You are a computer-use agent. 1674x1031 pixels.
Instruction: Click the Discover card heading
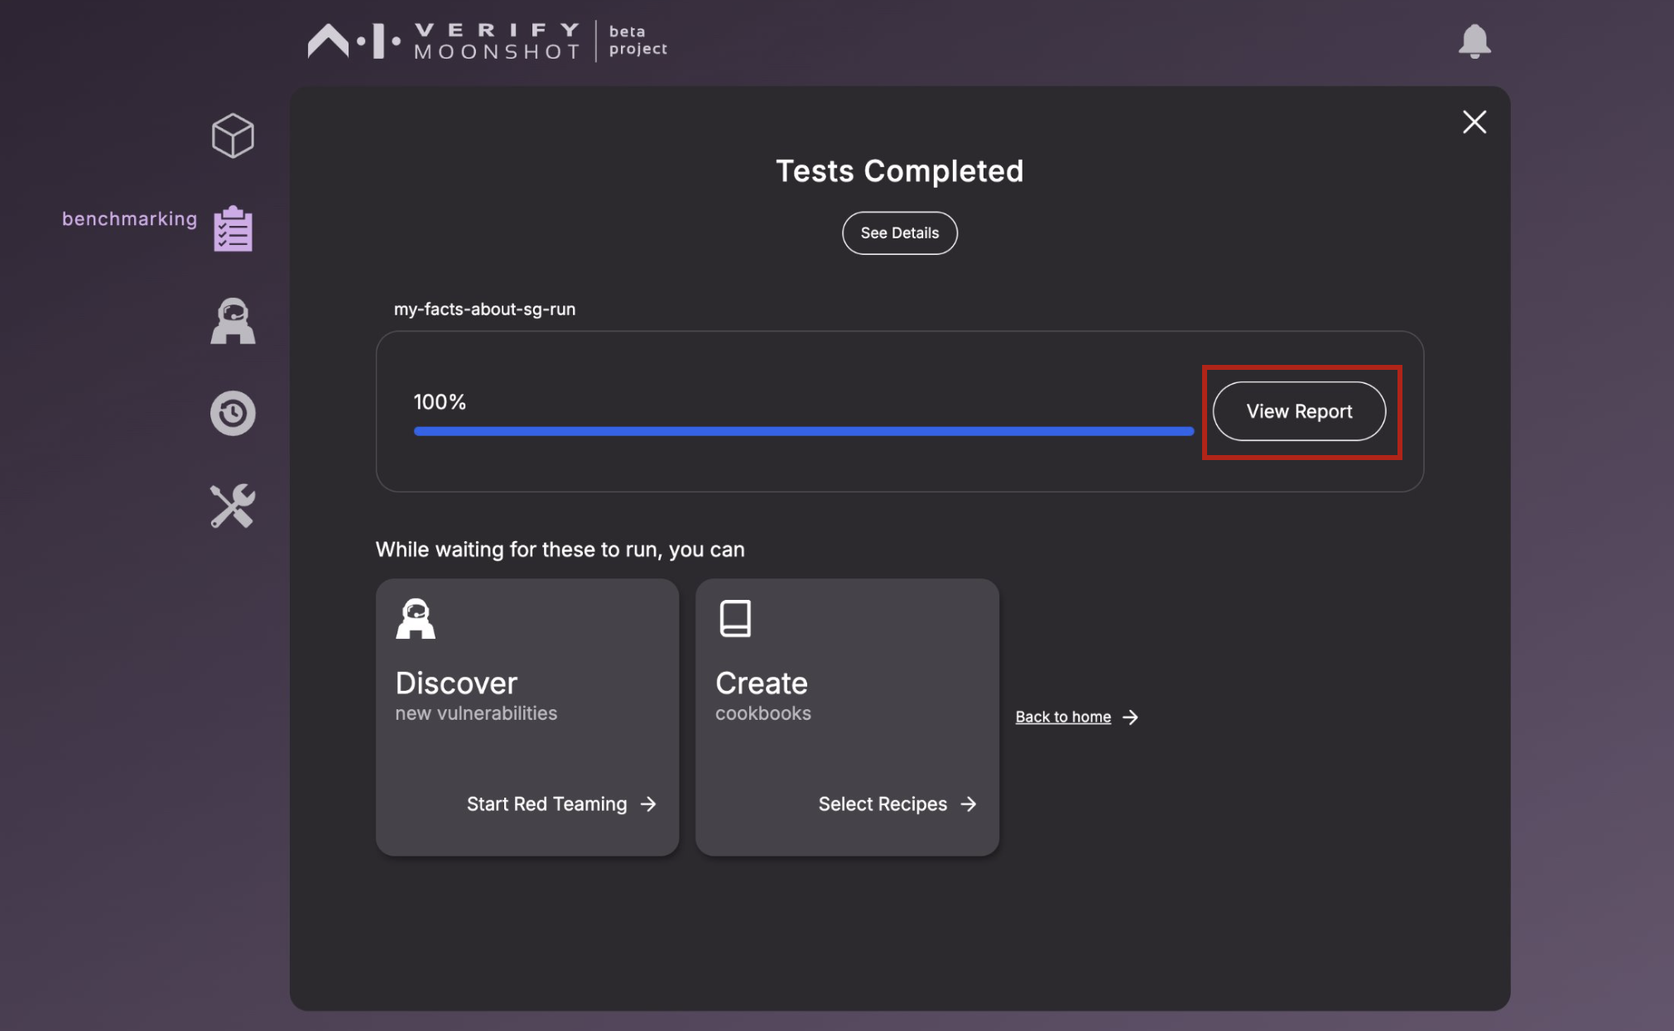456,683
